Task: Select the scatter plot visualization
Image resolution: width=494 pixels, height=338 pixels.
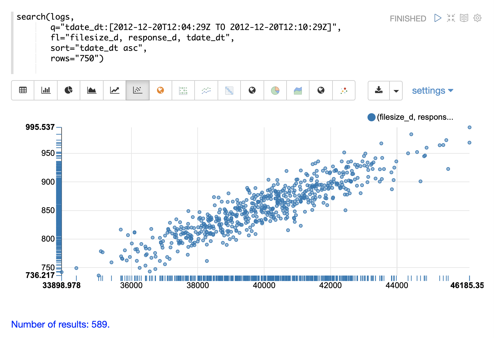Action: point(137,90)
